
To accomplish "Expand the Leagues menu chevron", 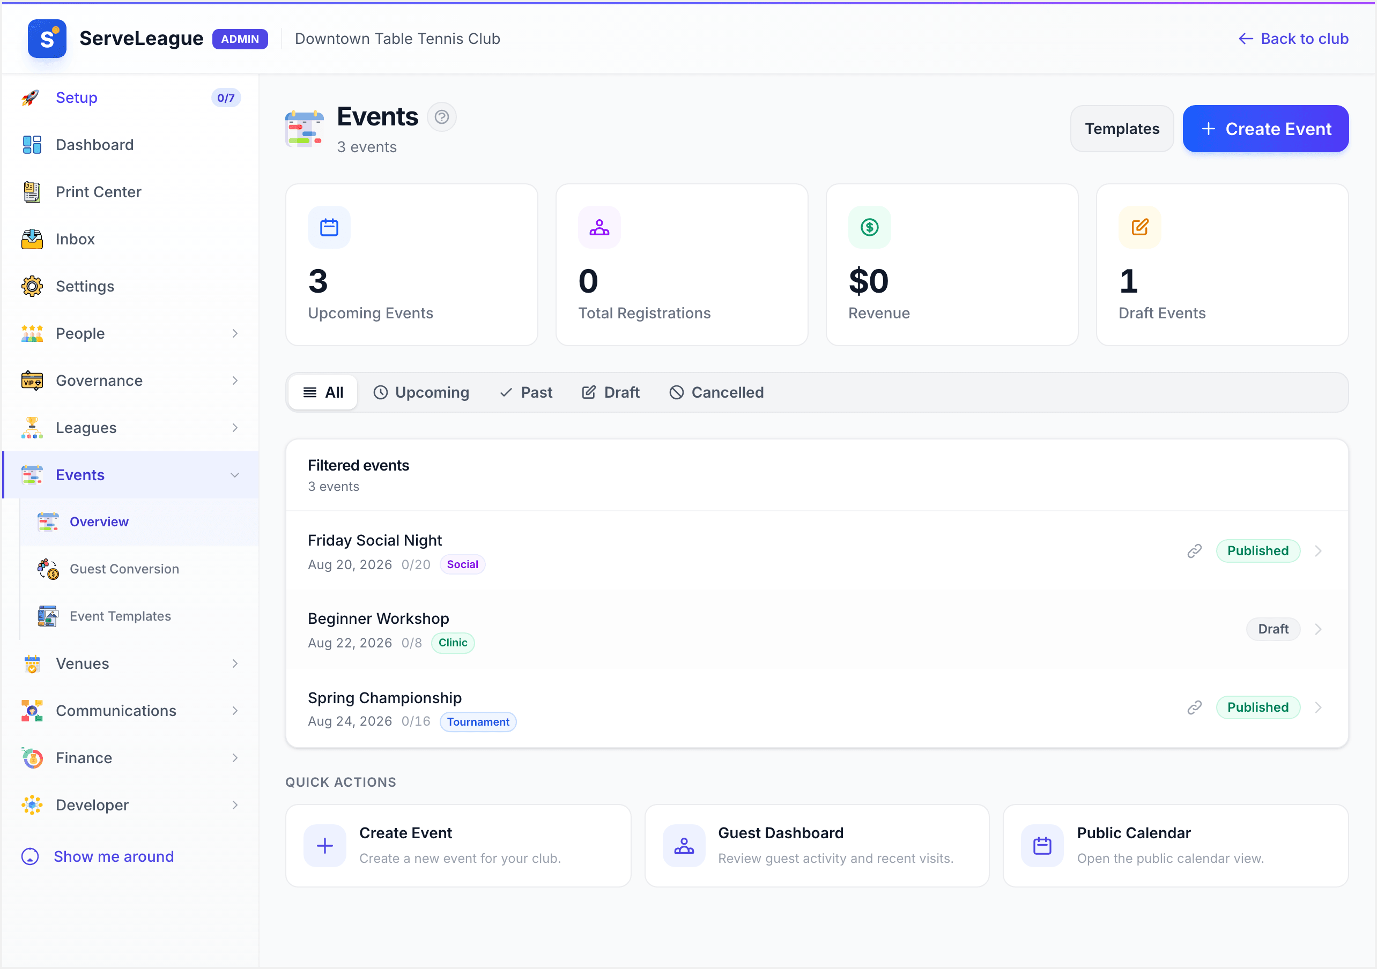I will click(234, 428).
